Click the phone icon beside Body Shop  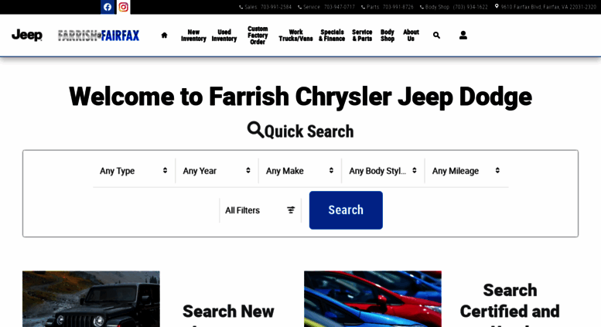point(422,7)
